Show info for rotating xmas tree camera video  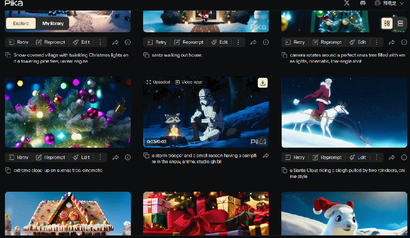pyautogui.click(x=404, y=42)
